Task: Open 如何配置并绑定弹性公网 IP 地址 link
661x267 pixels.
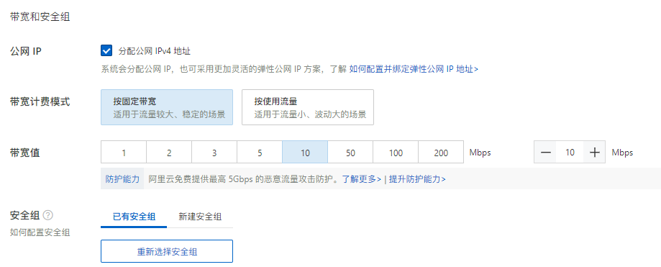Action: point(414,69)
